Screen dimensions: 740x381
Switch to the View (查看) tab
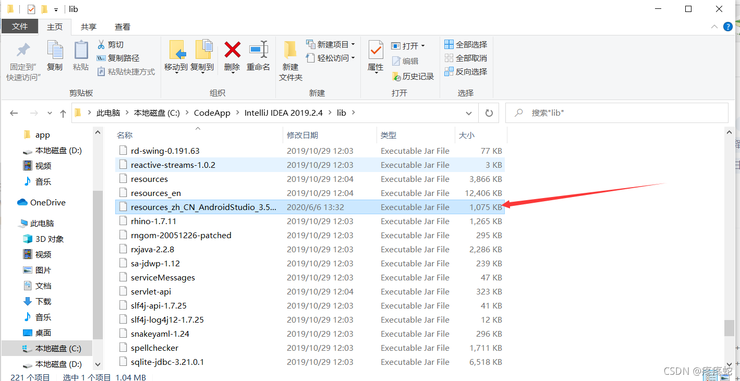123,27
